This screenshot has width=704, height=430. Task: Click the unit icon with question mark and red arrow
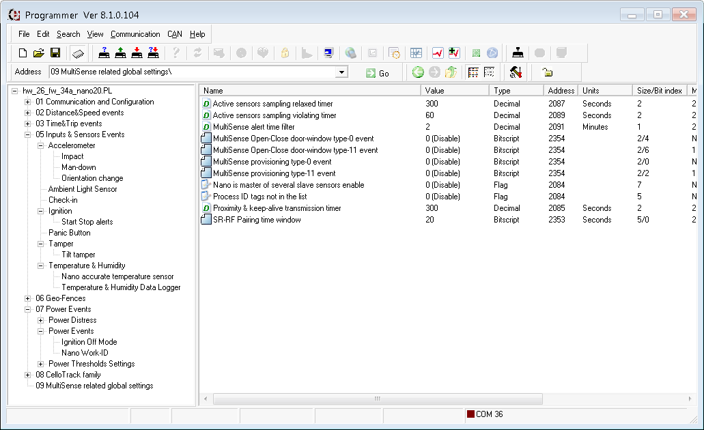(153, 53)
